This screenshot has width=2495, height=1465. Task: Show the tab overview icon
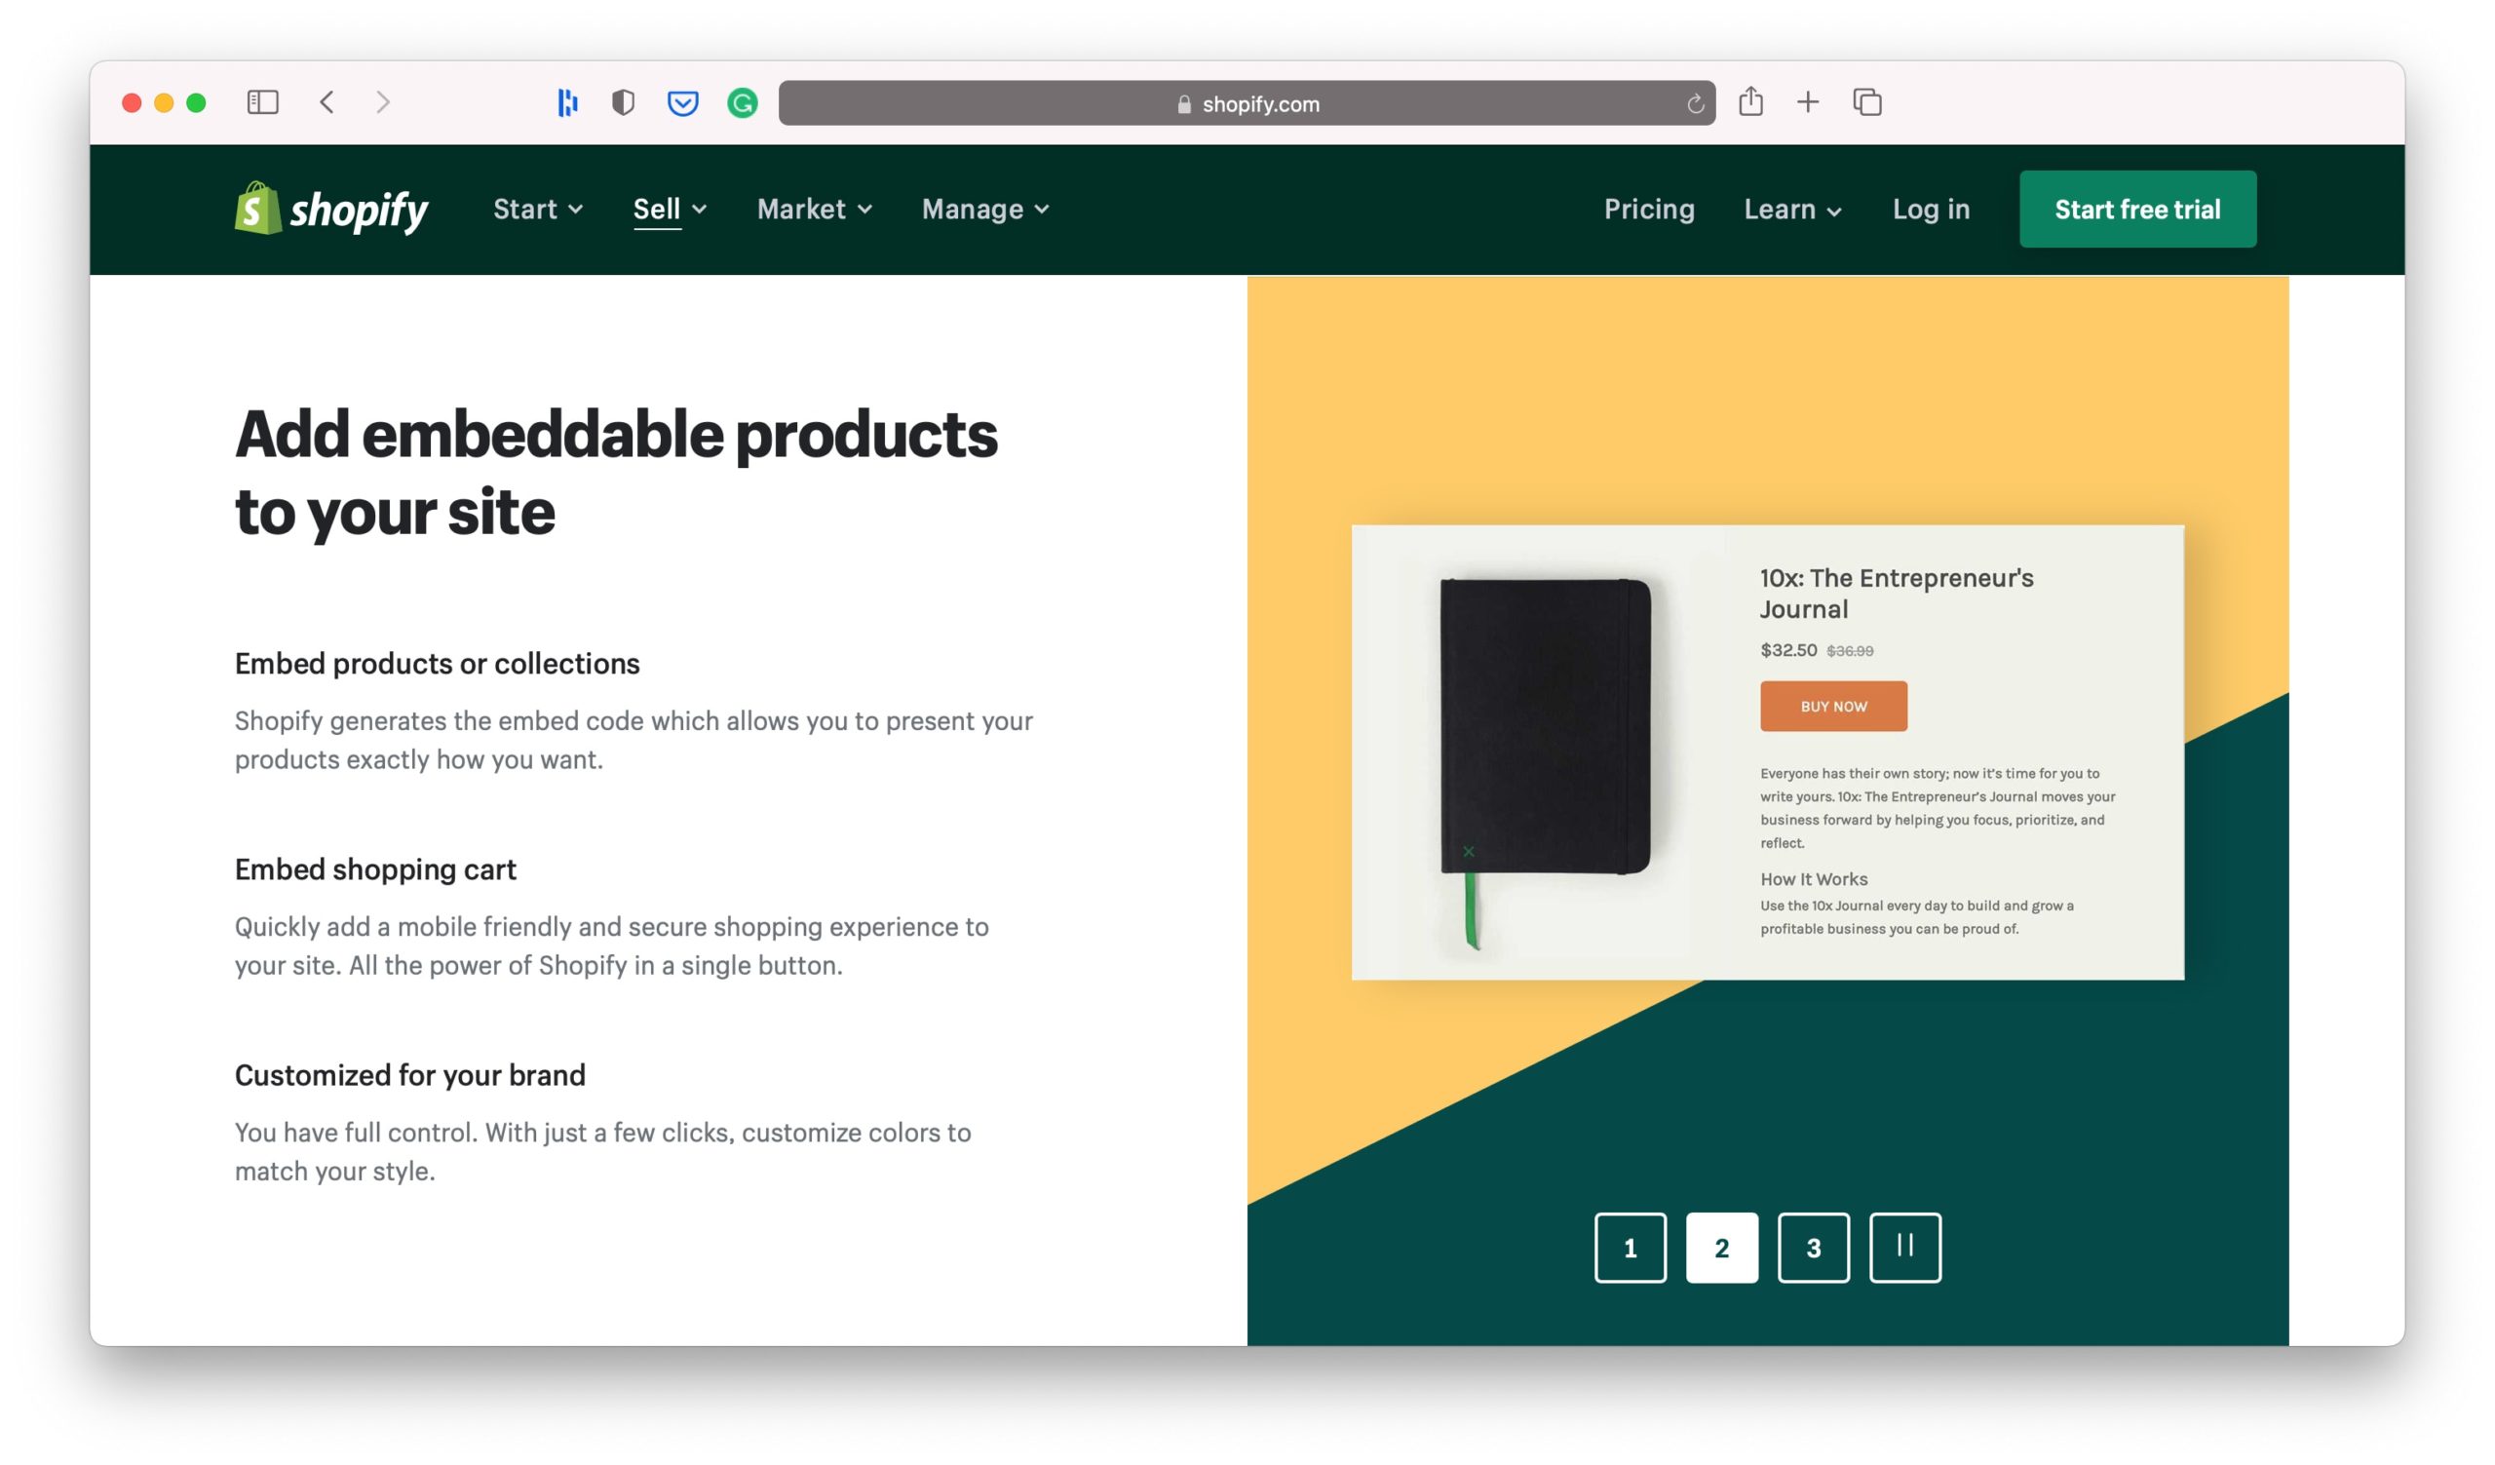(1867, 102)
